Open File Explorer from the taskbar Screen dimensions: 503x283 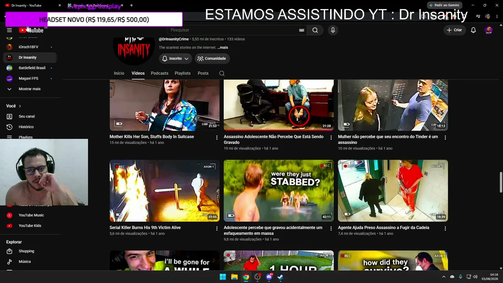pos(234,277)
